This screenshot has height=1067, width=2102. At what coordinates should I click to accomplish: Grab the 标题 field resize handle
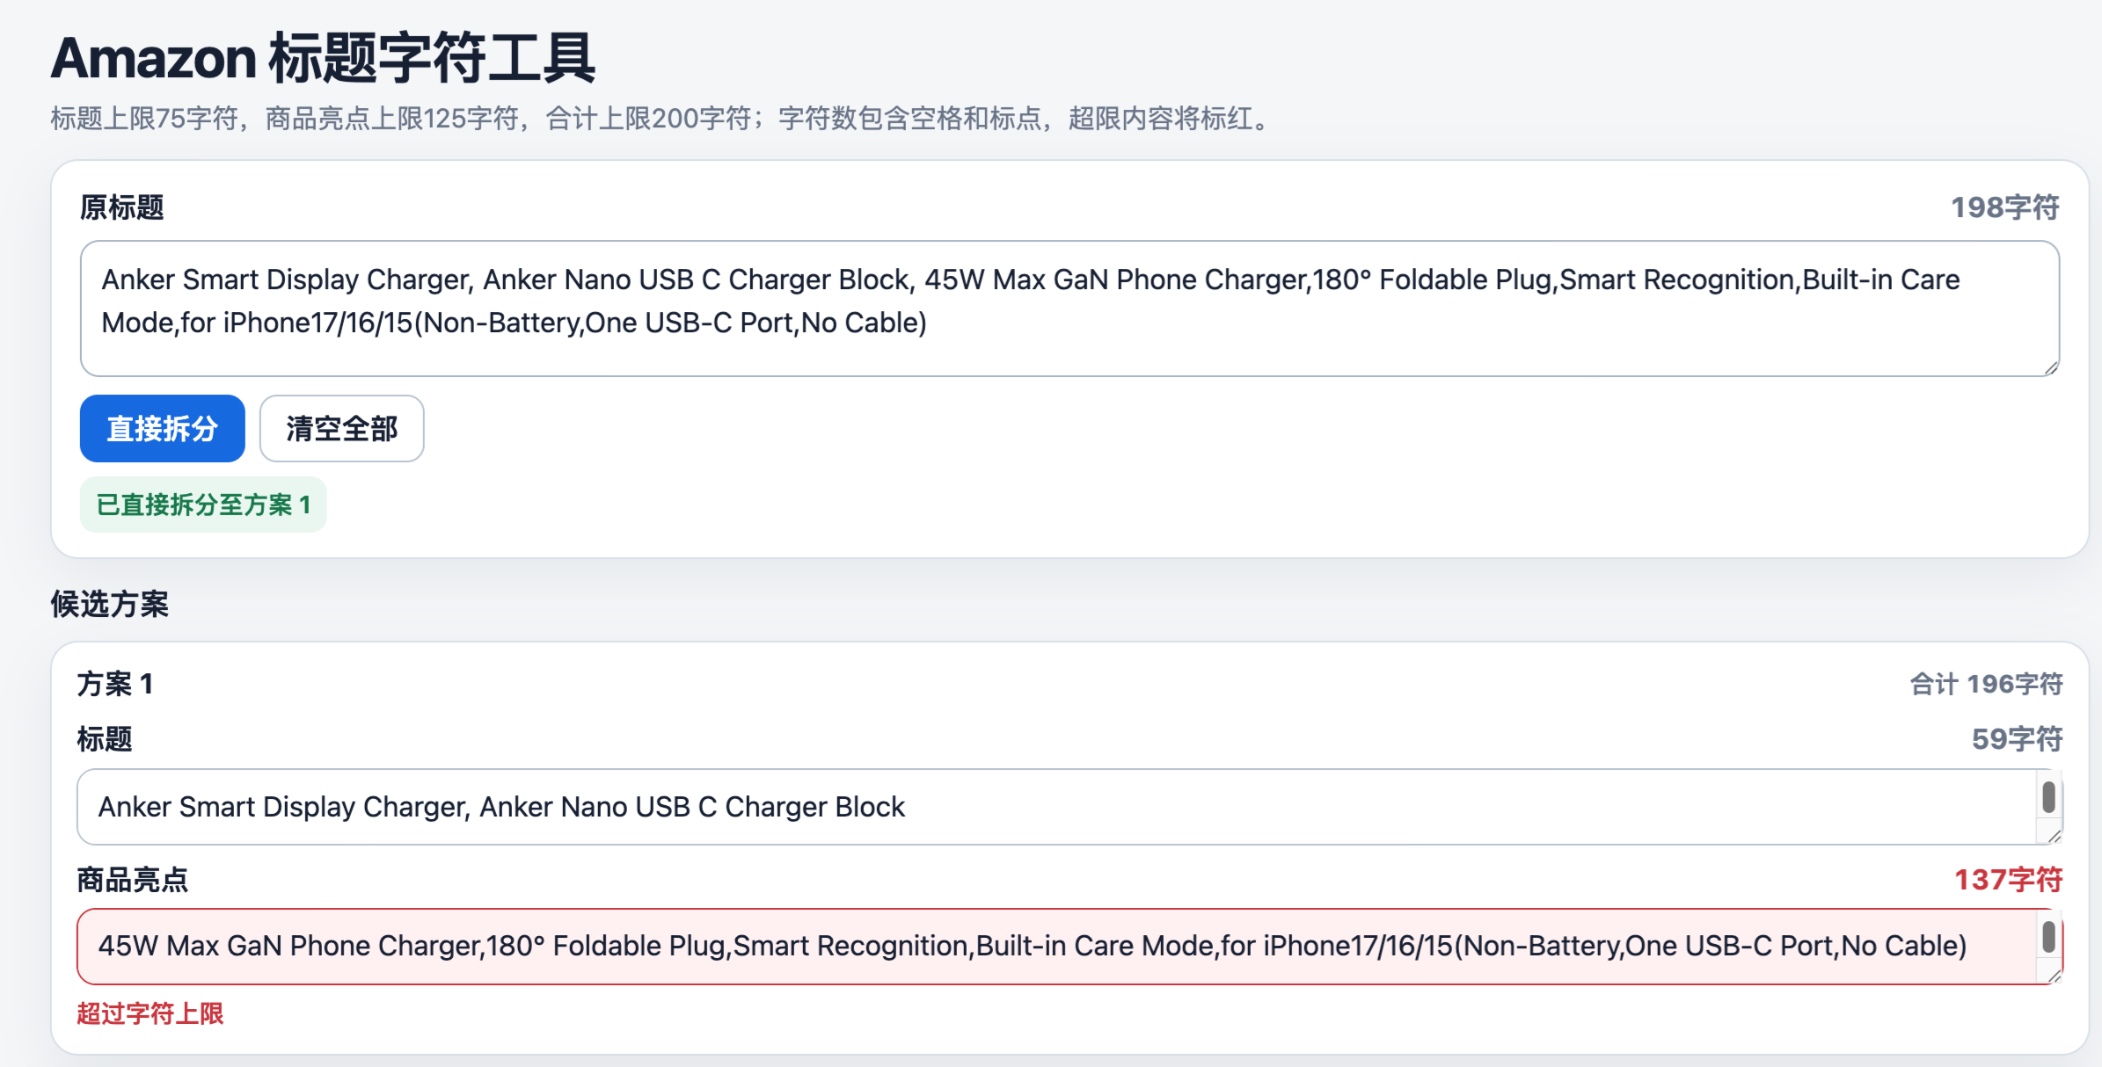click(2053, 836)
